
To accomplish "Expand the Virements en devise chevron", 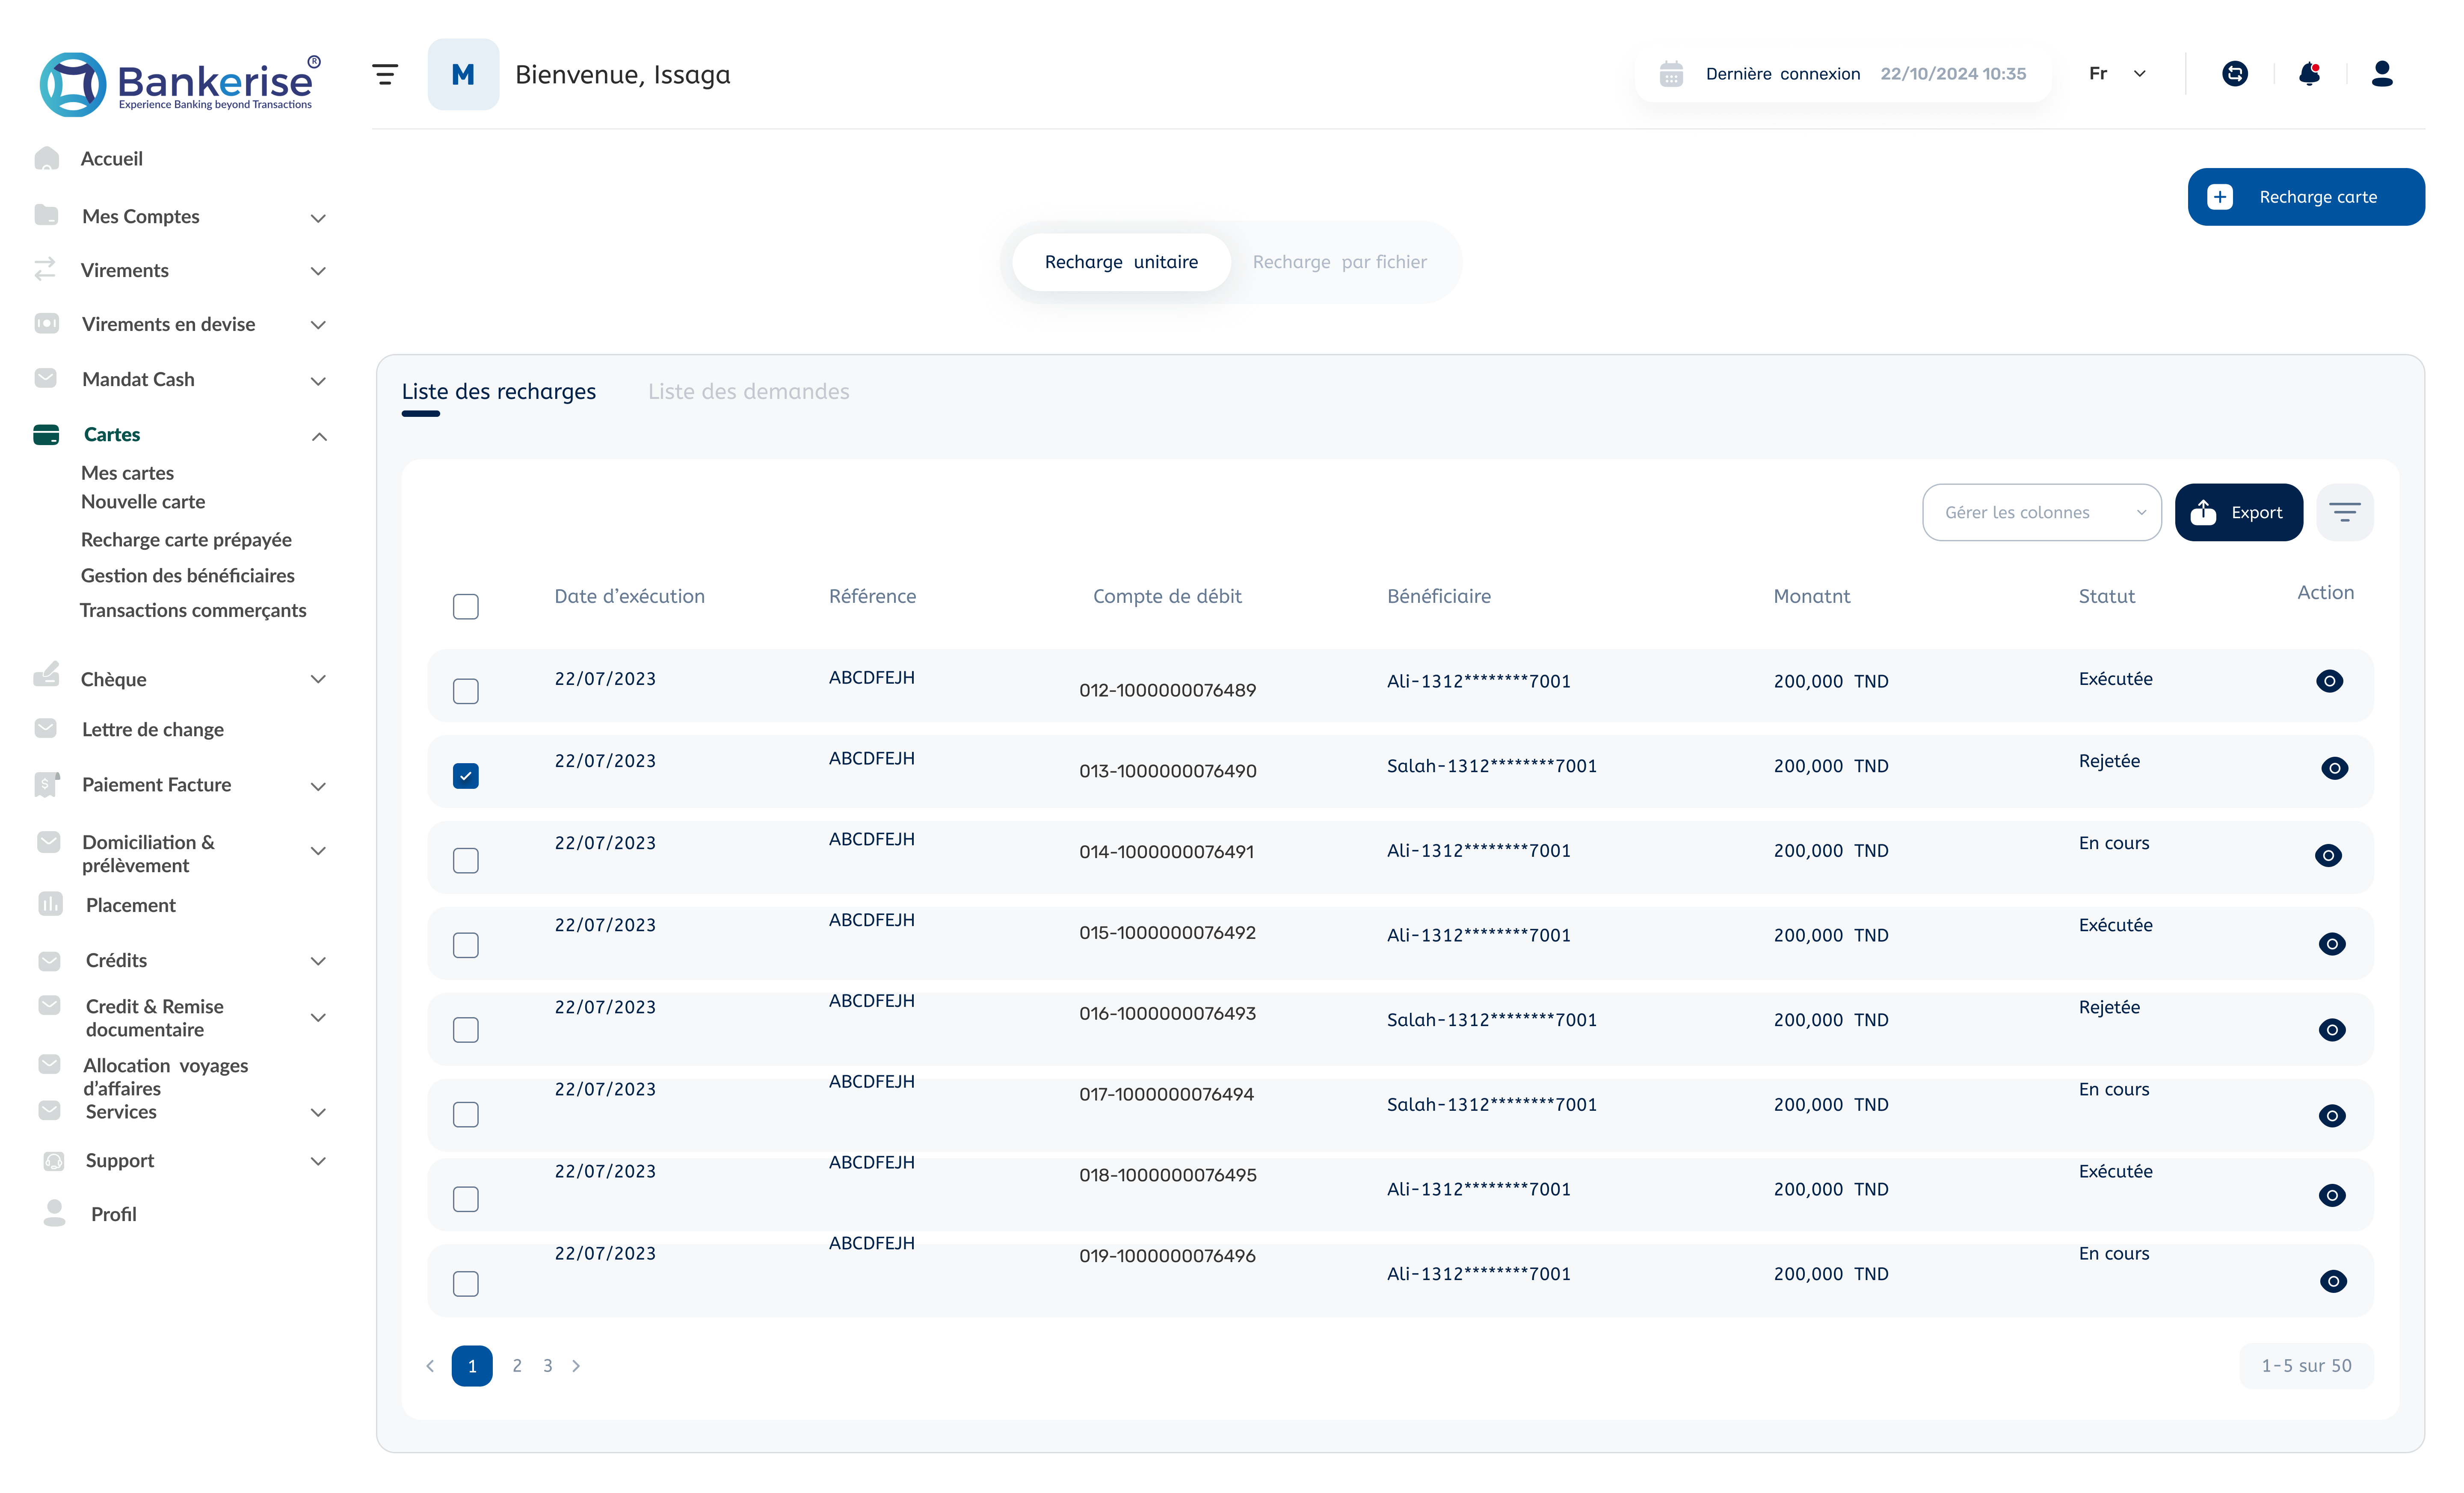I will tap(318, 325).
